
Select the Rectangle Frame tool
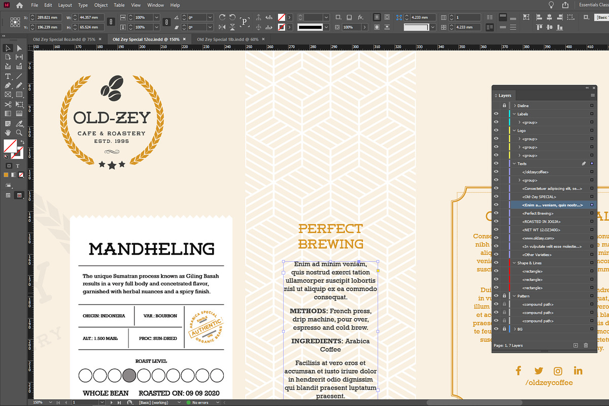coord(8,94)
